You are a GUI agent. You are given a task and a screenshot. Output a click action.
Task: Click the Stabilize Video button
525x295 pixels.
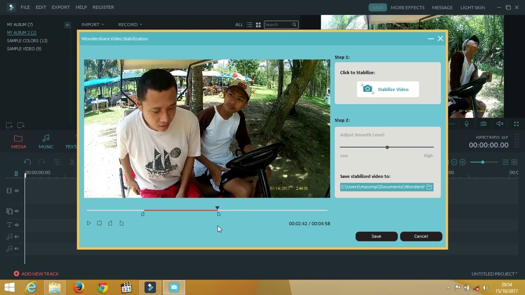point(388,89)
